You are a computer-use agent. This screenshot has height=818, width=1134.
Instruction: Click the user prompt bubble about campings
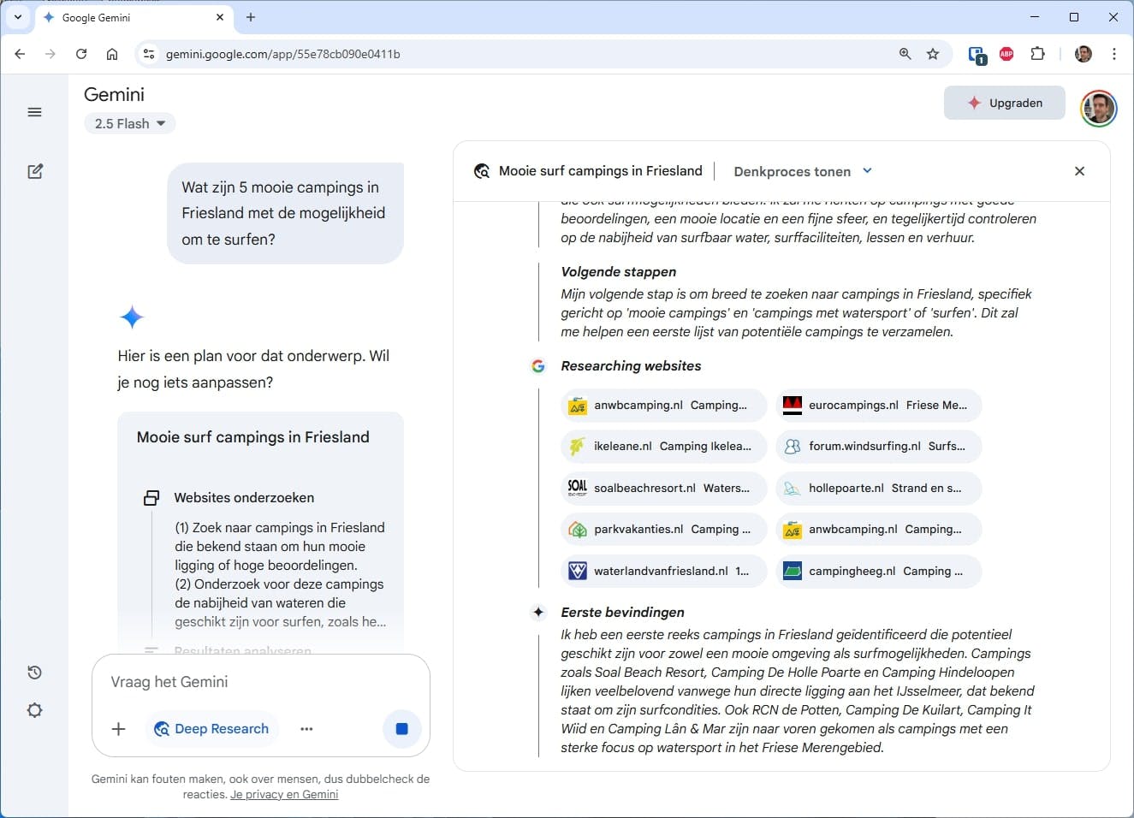(x=285, y=213)
